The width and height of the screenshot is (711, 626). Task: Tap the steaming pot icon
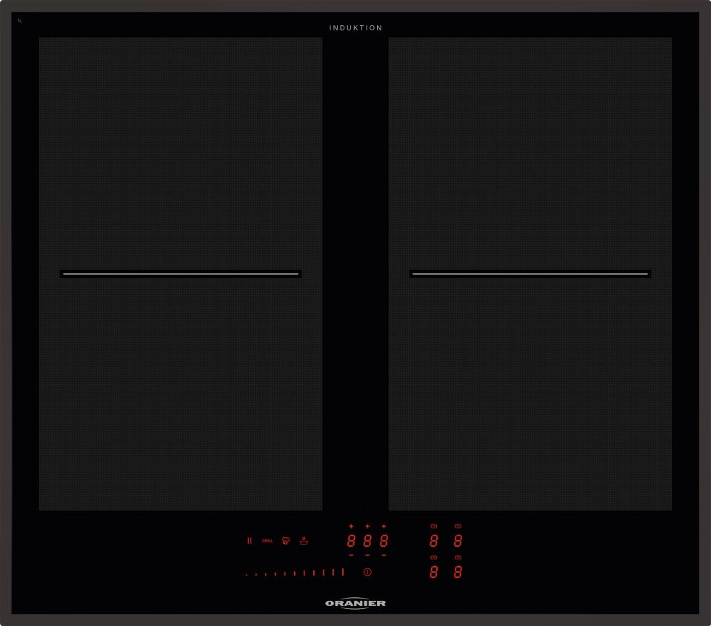pyautogui.click(x=303, y=540)
